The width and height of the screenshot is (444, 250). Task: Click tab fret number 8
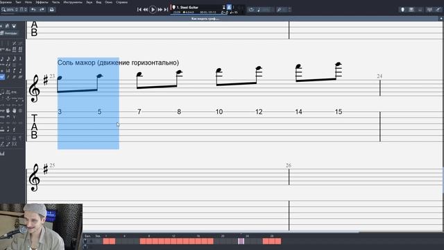179,112
